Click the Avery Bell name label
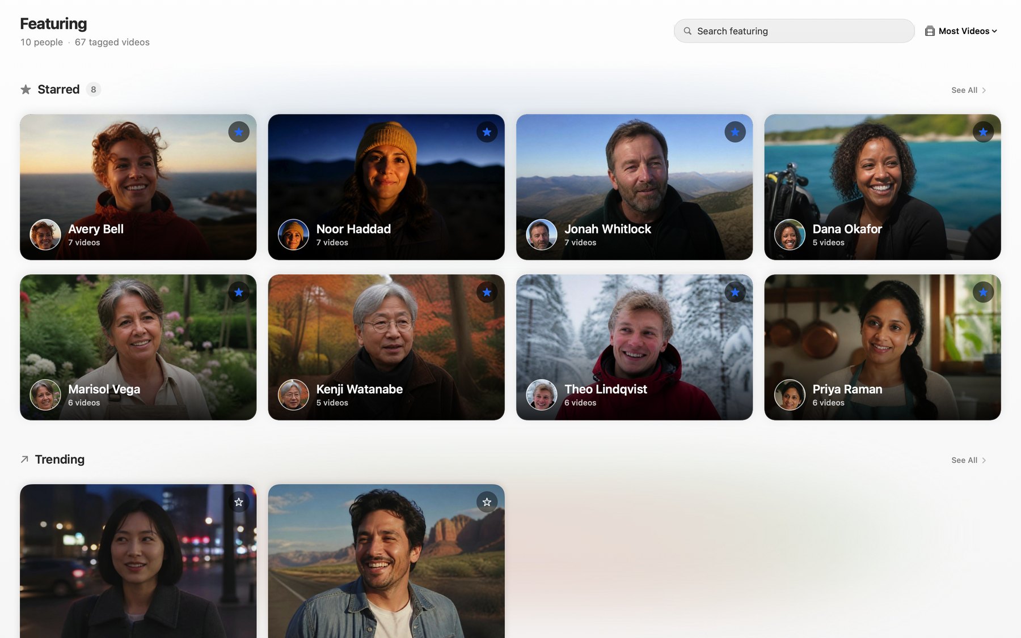The width and height of the screenshot is (1021, 638). pos(96,229)
